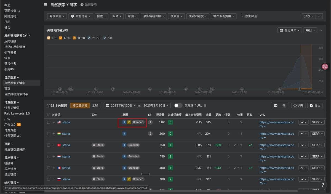The image size is (331, 194).
Task: Open the 月搜索量 filter dropdown
Action: click(57, 16)
